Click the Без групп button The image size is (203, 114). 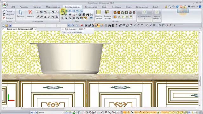click(9, 18)
